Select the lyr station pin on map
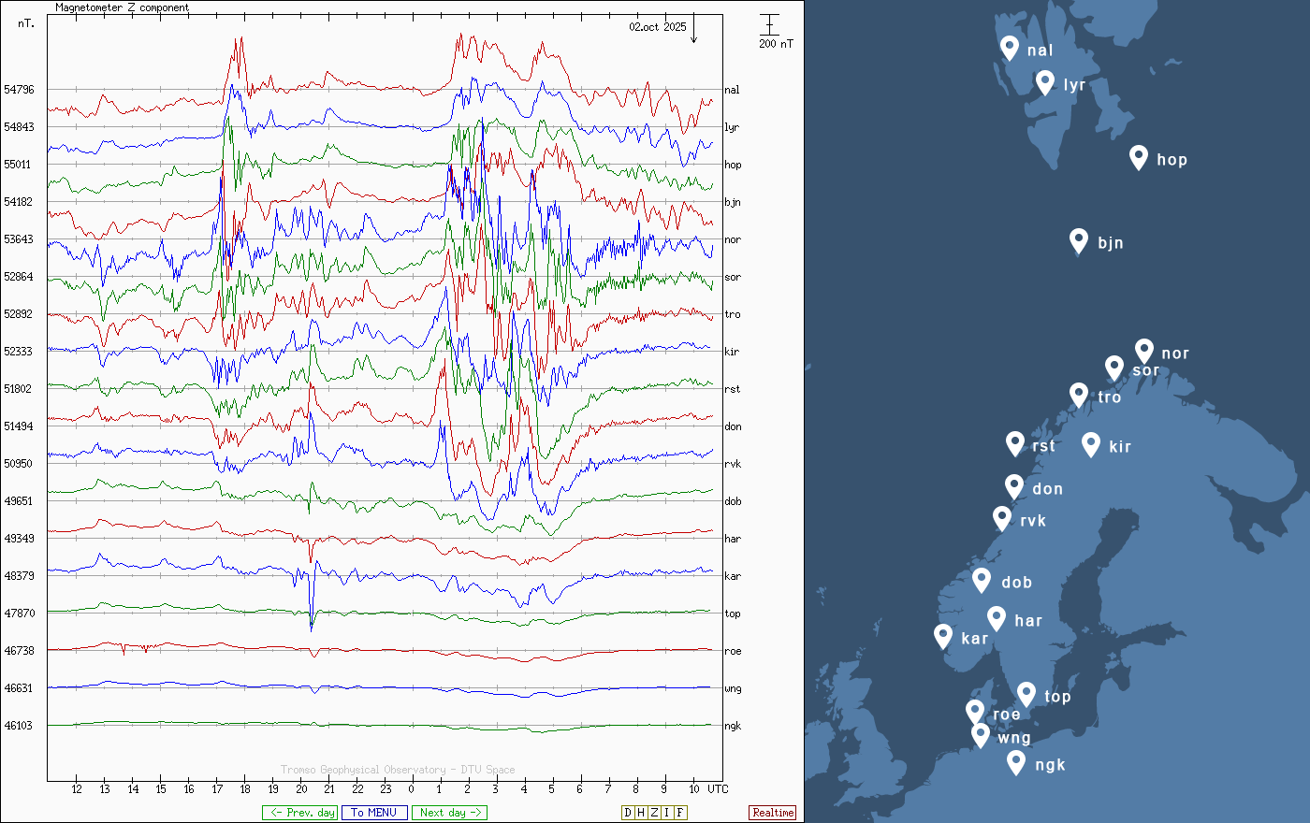The height and width of the screenshot is (823, 1310). coord(1045,82)
